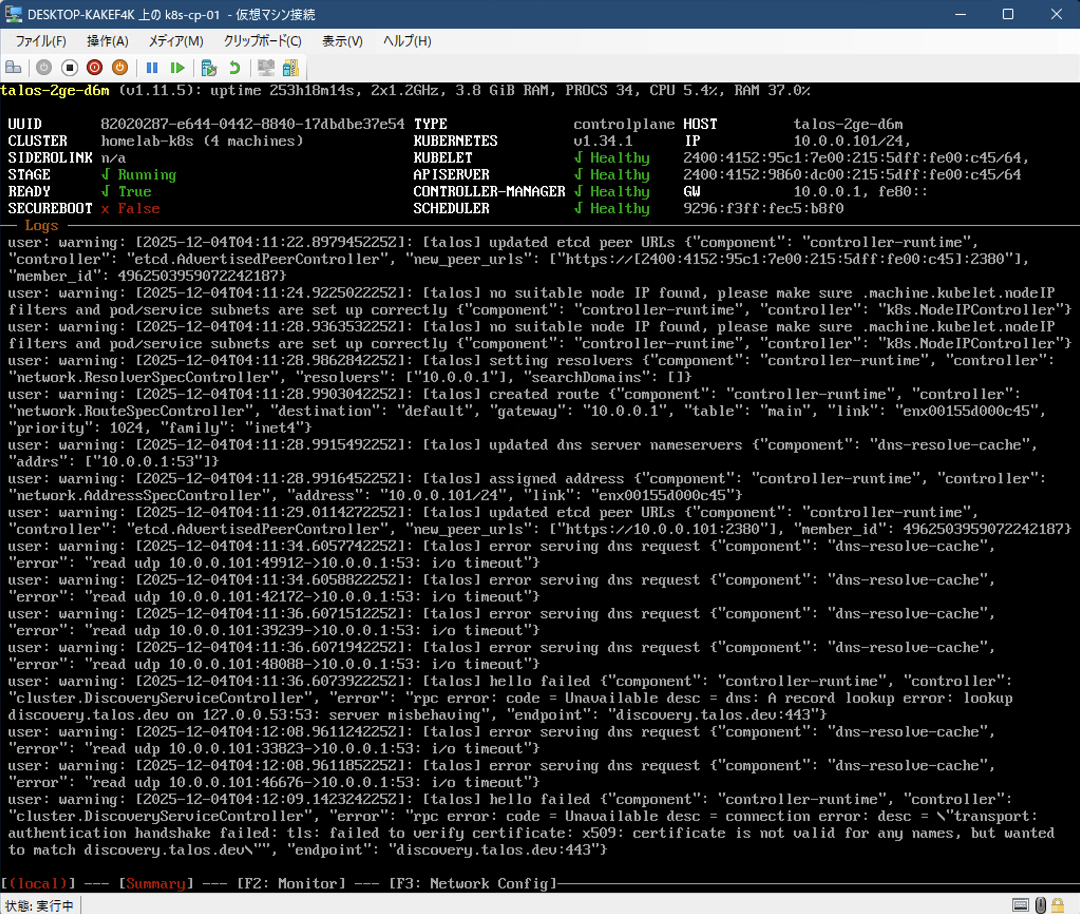Viewport: 1080px width, 914px height.
Task: Open the クリップボード menu
Action: point(261,41)
